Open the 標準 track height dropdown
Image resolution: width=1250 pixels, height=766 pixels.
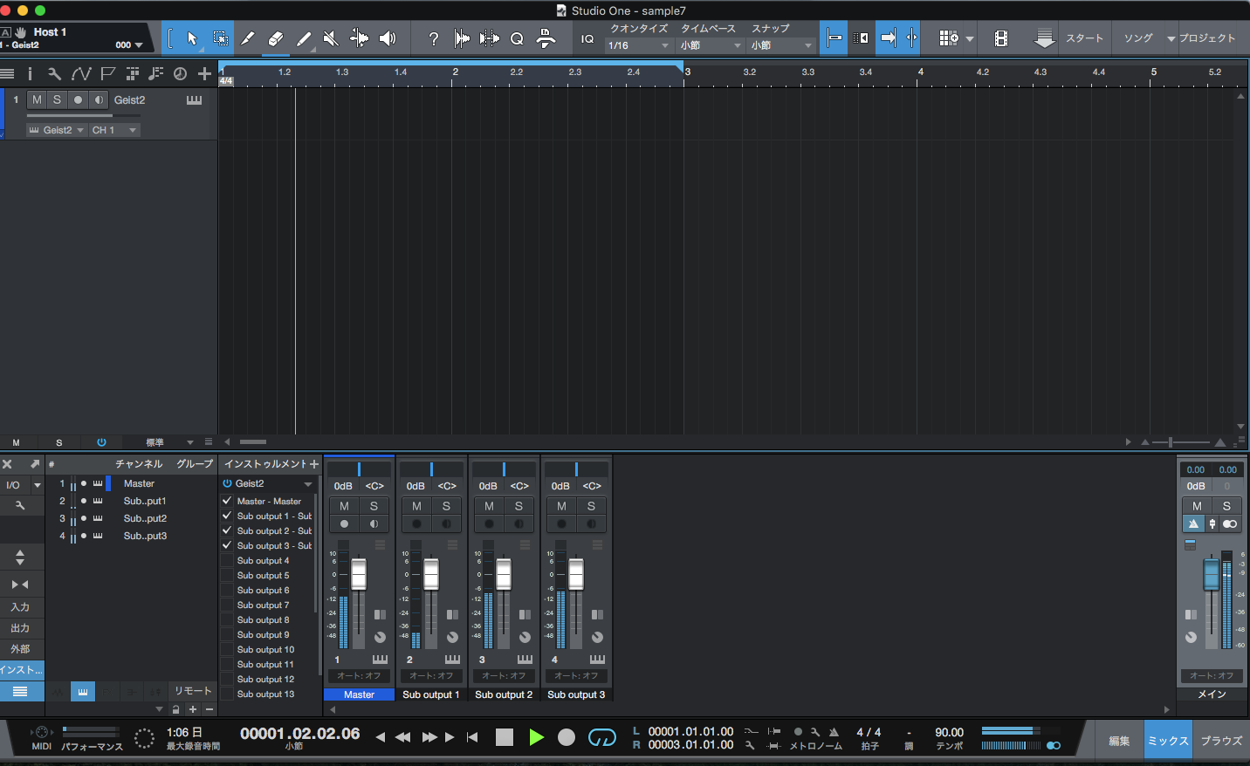168,442
